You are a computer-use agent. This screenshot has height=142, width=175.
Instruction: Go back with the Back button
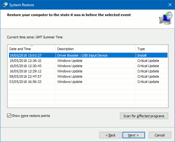click(110, 135)
